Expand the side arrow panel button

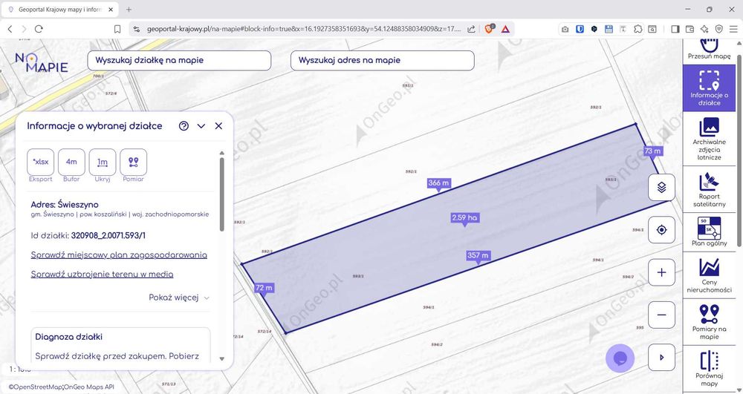661,358
